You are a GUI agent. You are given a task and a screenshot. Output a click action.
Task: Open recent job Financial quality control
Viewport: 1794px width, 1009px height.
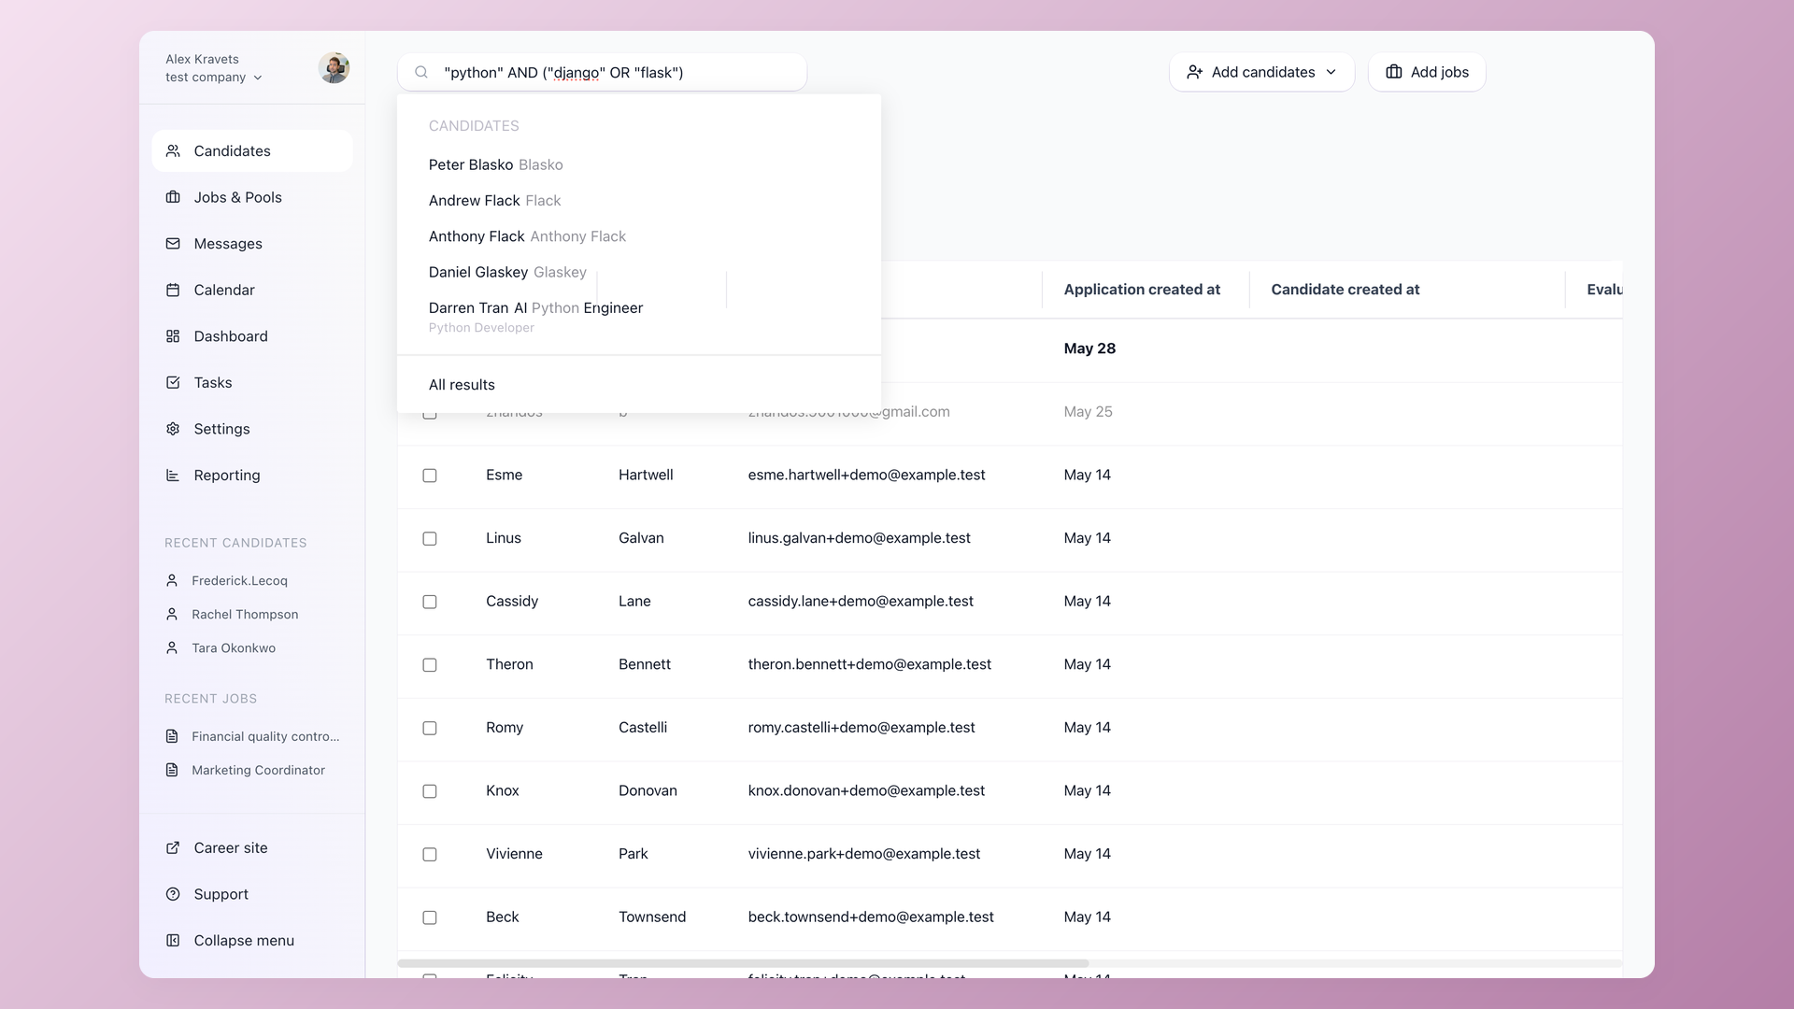click(x=265, y=736)
